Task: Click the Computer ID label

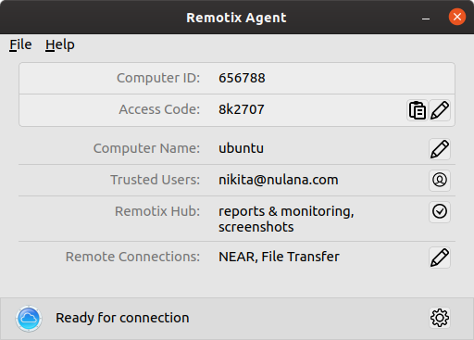Action: click(x=158, y=78)
